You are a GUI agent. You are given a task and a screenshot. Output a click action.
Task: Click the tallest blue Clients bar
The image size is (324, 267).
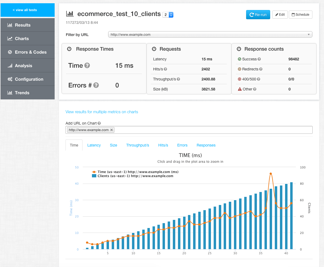291,216
